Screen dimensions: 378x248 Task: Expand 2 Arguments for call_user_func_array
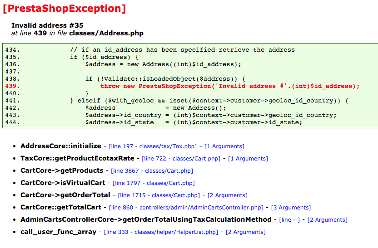[x=246, y=232]
